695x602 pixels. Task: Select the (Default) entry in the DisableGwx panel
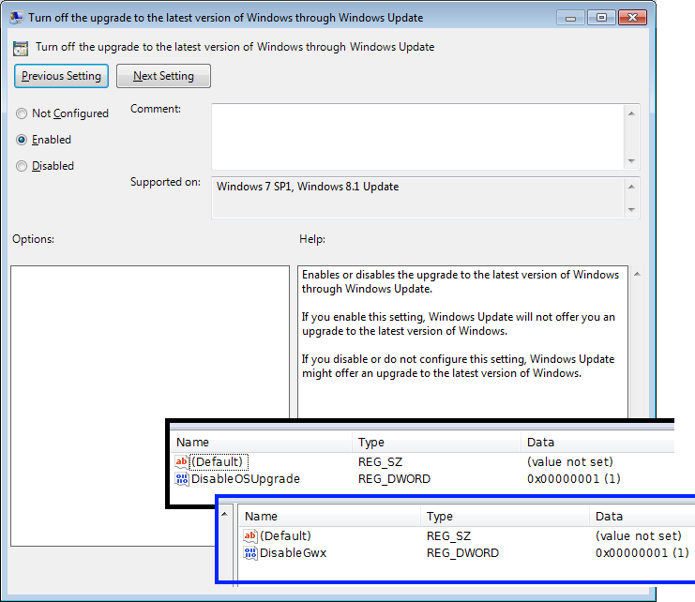coord(285,535)
